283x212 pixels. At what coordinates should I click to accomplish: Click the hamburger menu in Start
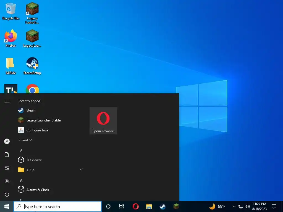pyautogui.click(x=7, y=101)
